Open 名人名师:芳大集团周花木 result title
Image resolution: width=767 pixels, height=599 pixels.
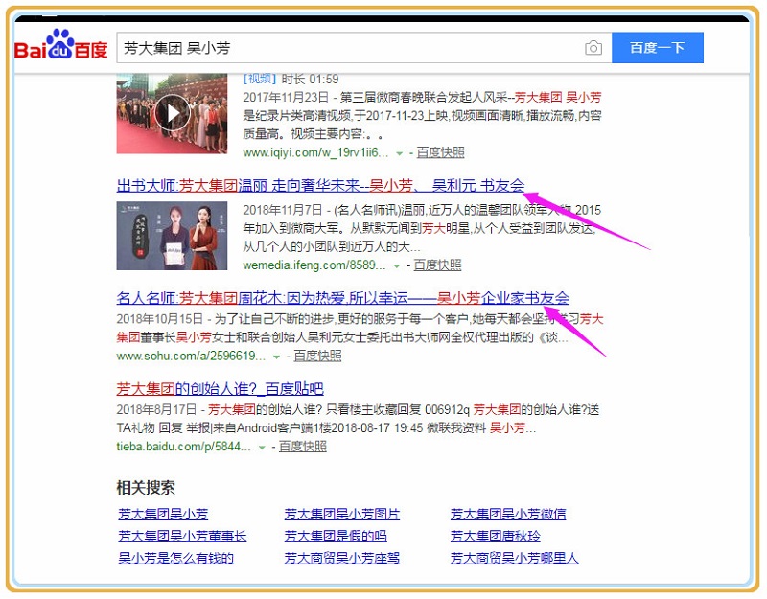[342, 298]
